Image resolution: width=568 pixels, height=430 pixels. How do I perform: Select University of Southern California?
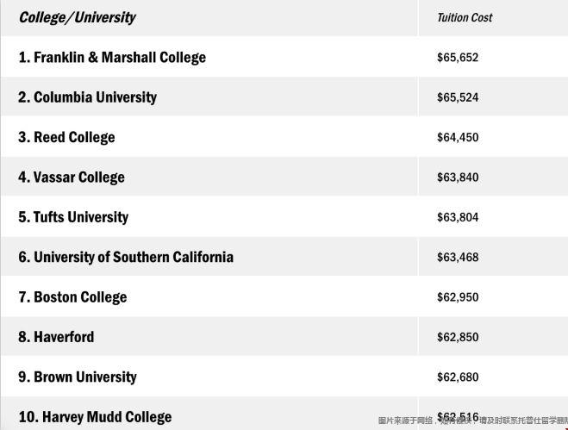point(126,257)
